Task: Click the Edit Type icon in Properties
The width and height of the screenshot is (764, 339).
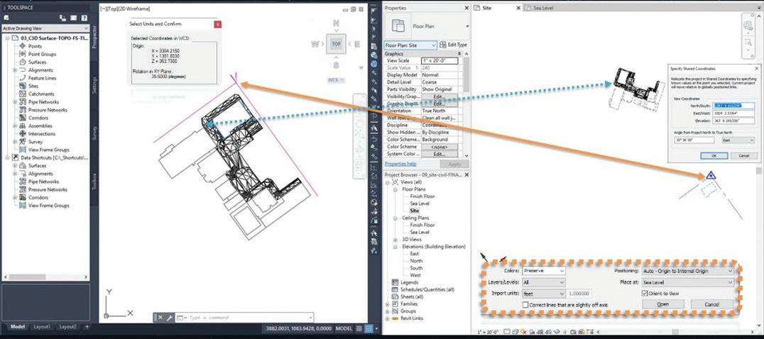Action: (x=442, y=45)
